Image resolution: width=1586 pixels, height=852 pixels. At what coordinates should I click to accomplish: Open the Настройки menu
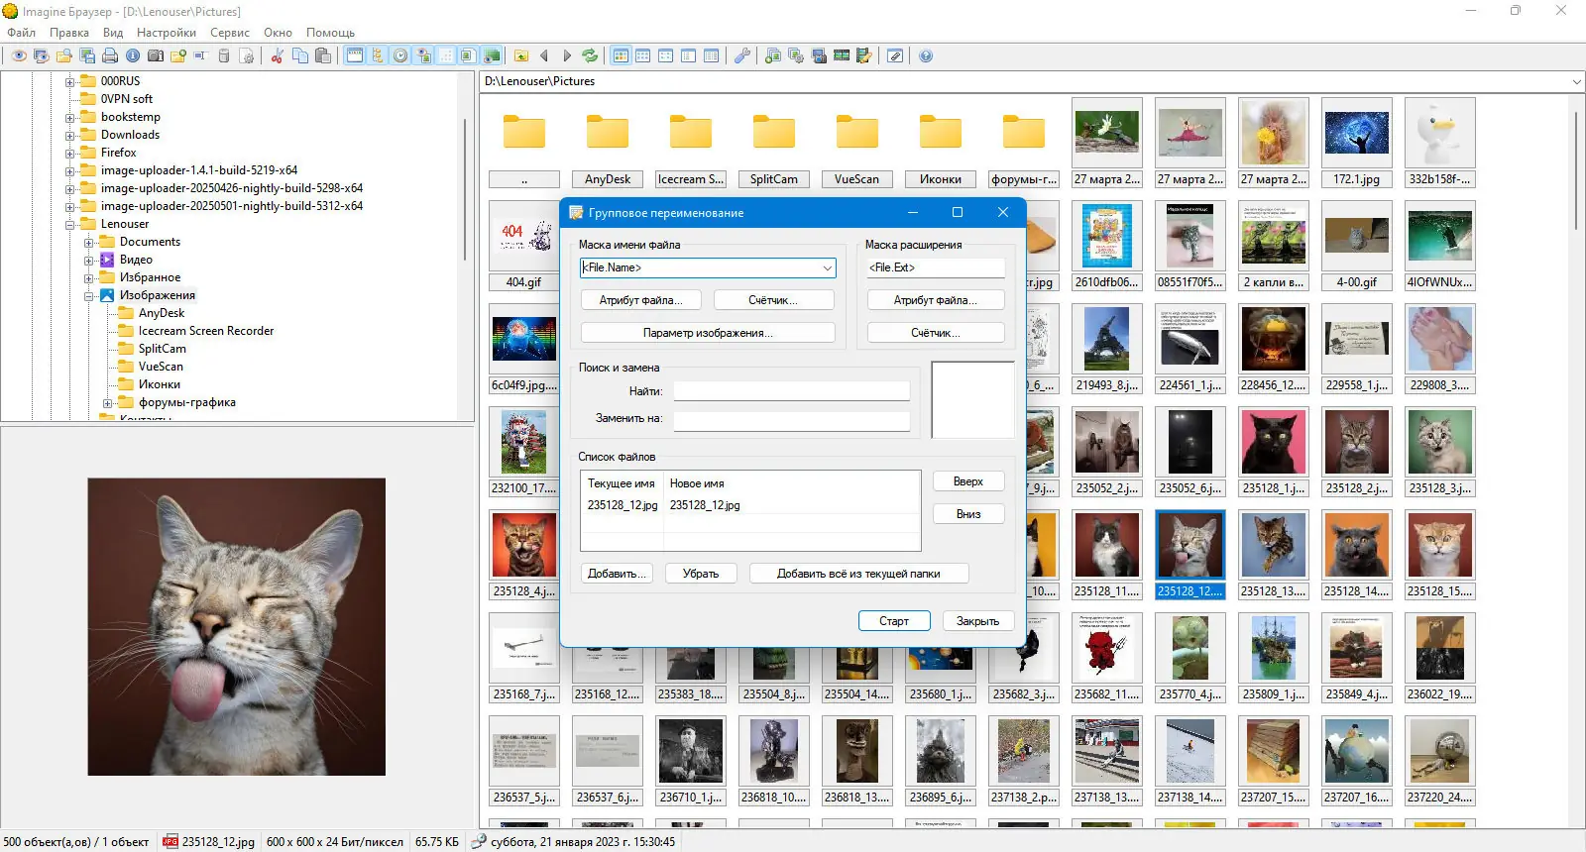pyautogui.click(x=167, y=33)
